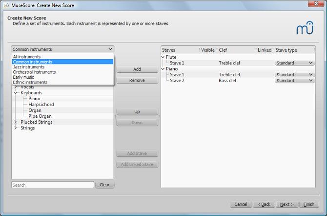Click the Staves column header
This screenshot has height=216, width=327.
tap(180, 50)
